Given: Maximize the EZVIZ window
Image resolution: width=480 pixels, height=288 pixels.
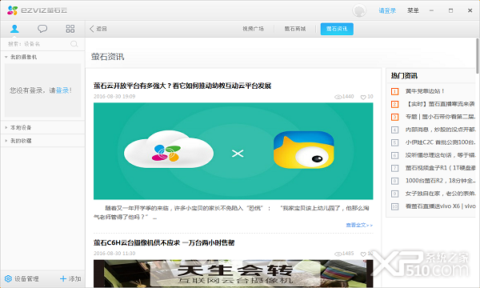Looking at the screenshot, I should pyautogui.click(x=450, y=10).
